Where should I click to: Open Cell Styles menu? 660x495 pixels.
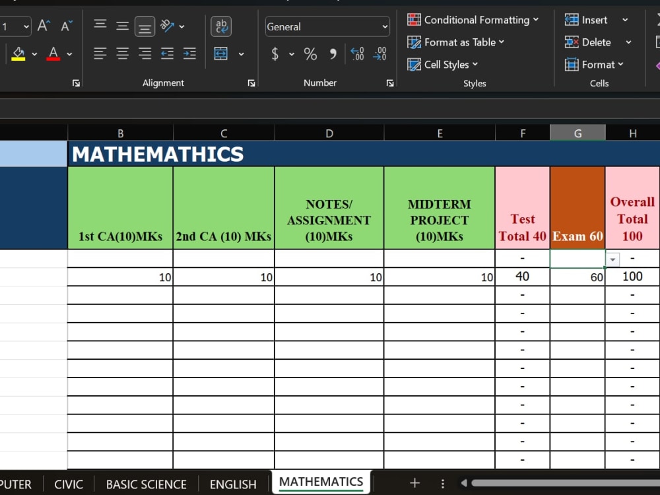click(442, 65)
